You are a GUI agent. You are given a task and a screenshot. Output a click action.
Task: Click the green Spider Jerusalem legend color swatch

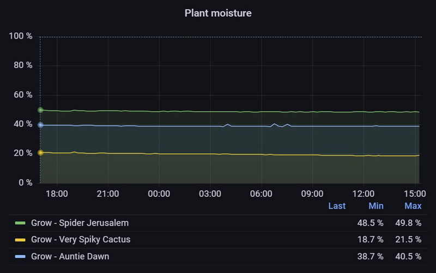[20, 223]
